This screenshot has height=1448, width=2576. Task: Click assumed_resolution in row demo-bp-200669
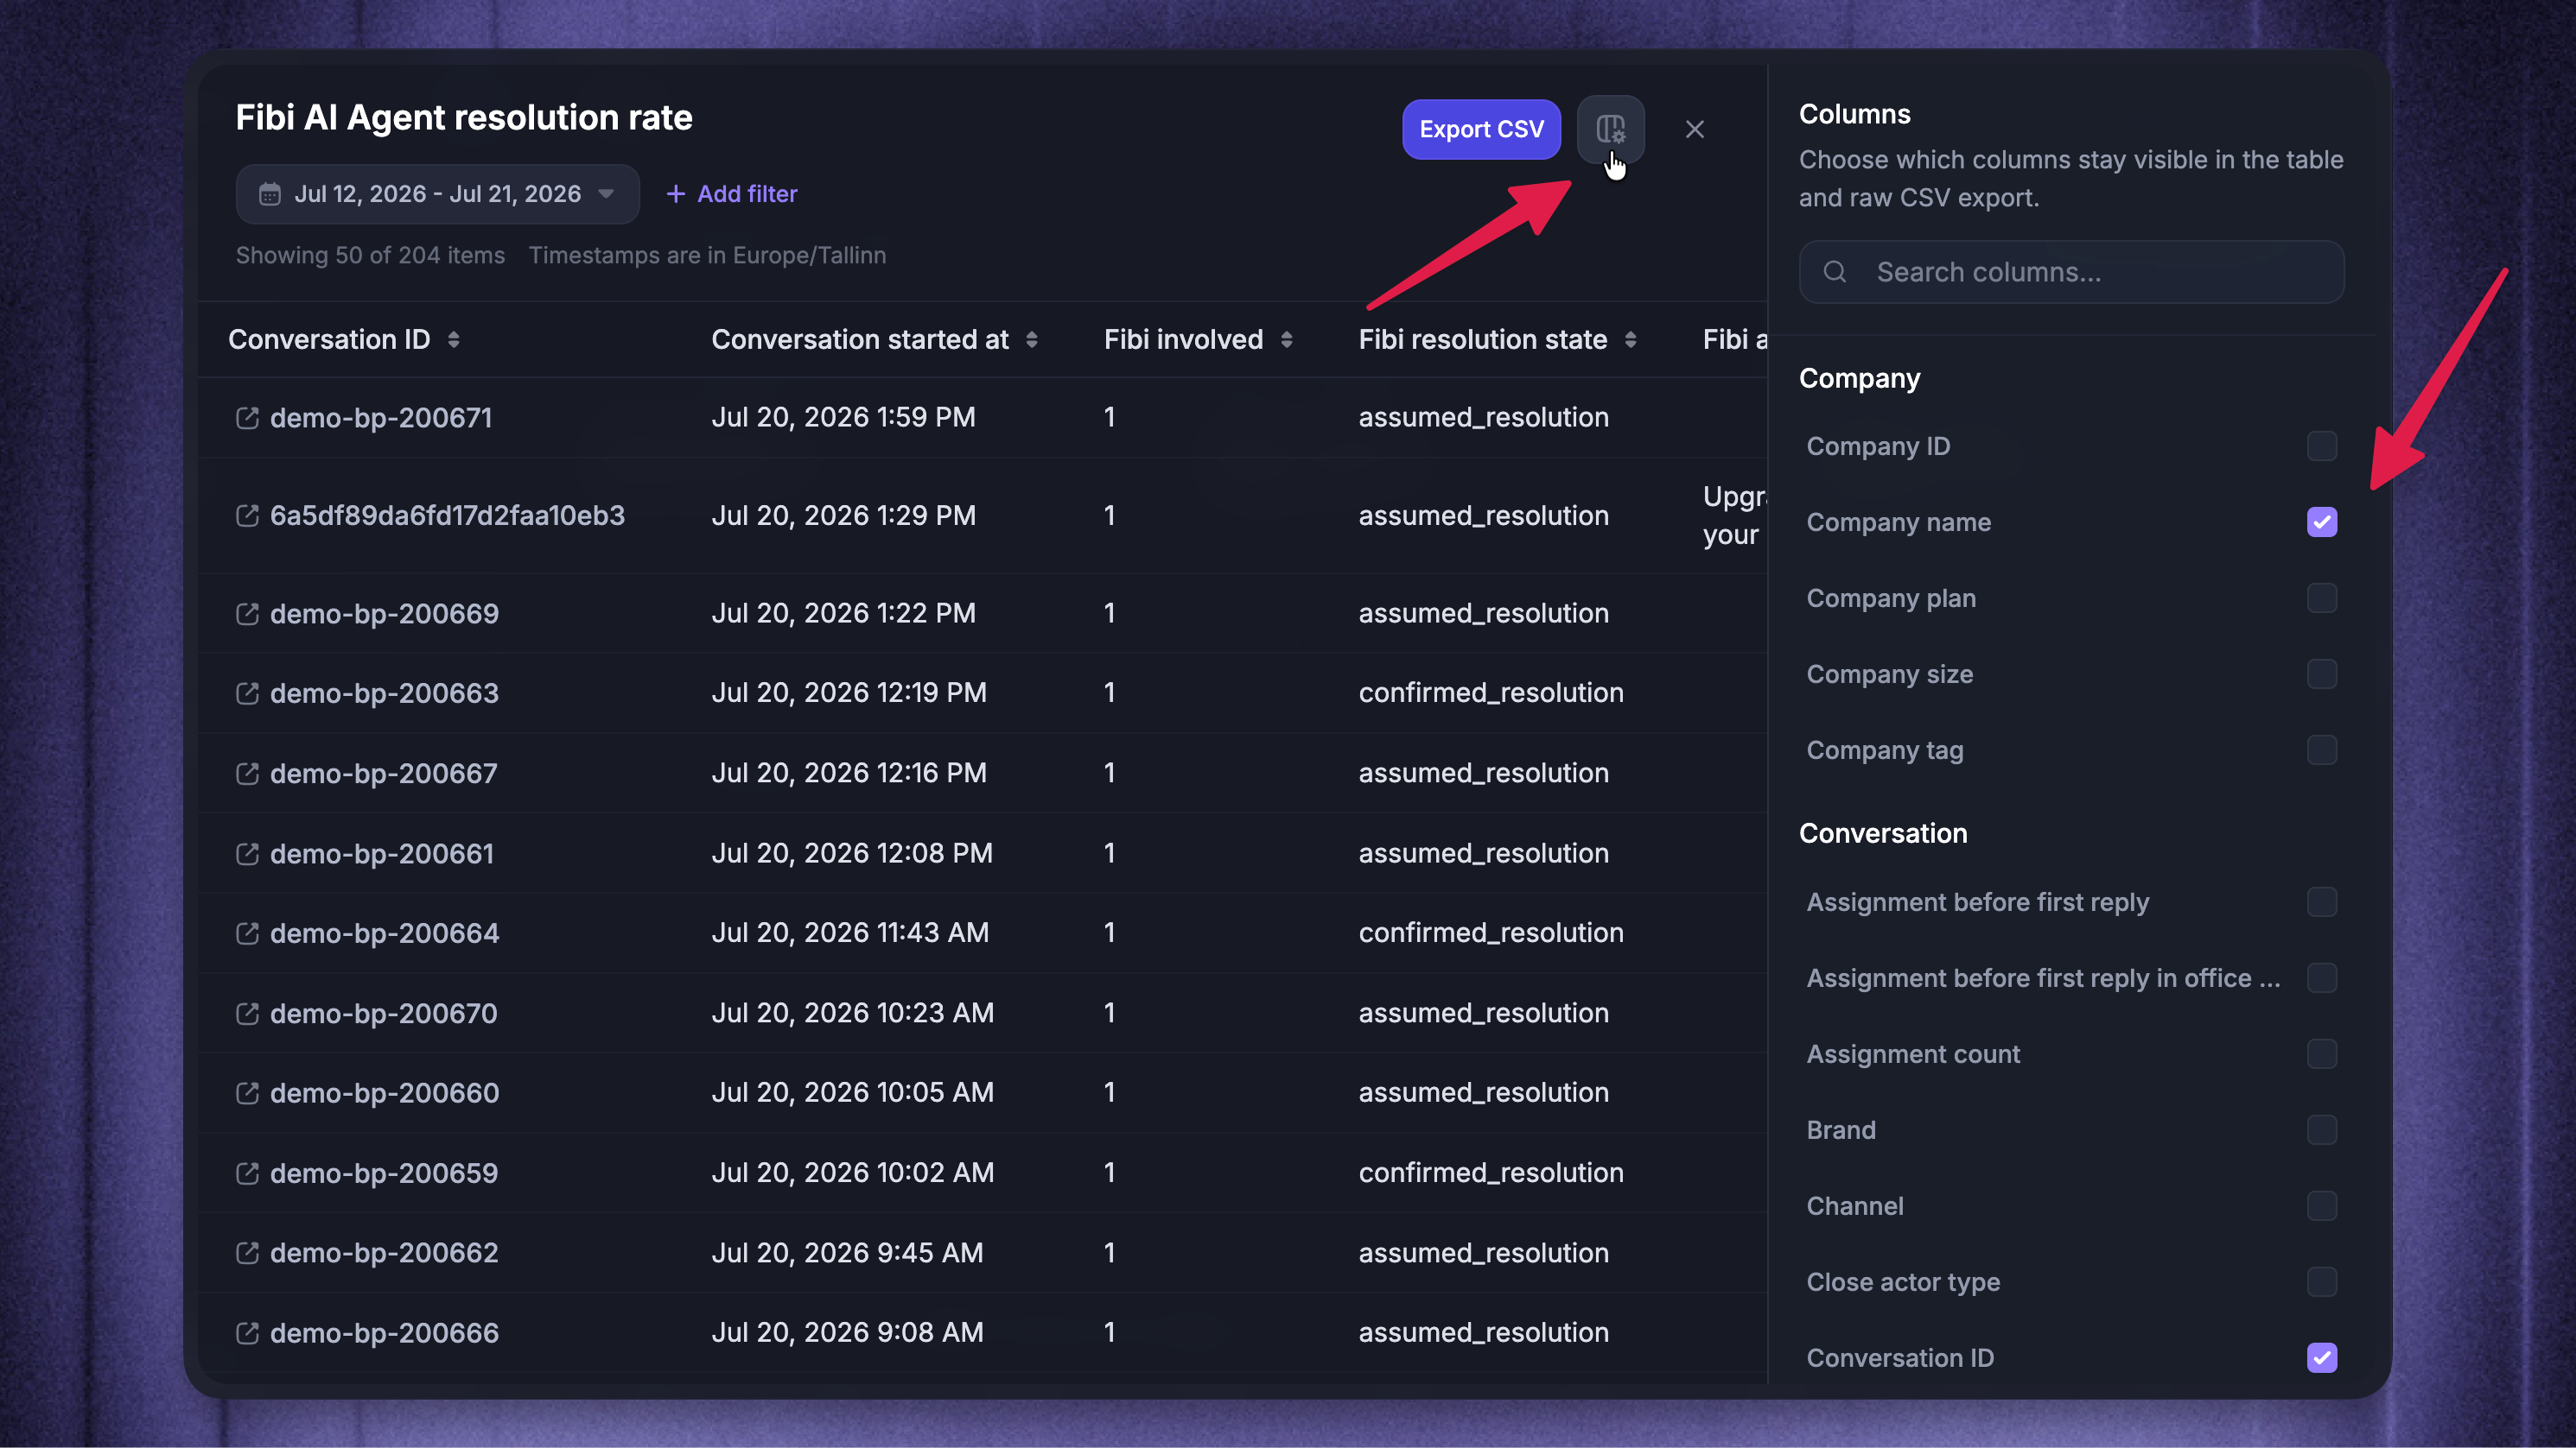pos(1484,614)
